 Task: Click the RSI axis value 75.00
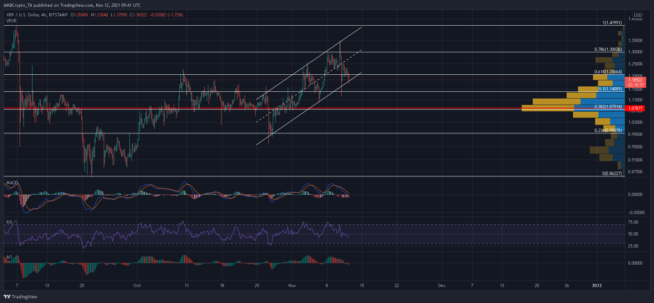click(x=633, y=222)
